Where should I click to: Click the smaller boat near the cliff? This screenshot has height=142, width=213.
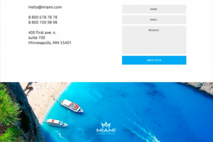tap(57, 123)
